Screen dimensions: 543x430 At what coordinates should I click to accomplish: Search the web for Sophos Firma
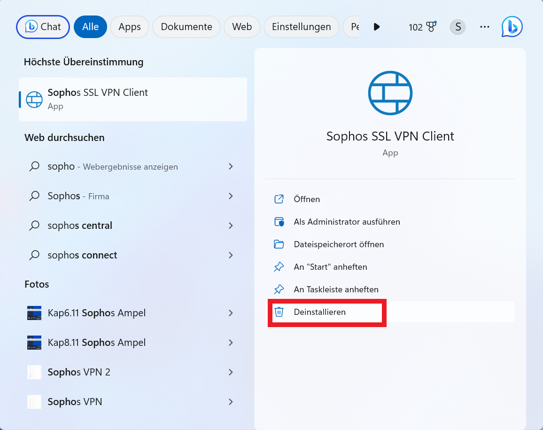tap(133, 196)
